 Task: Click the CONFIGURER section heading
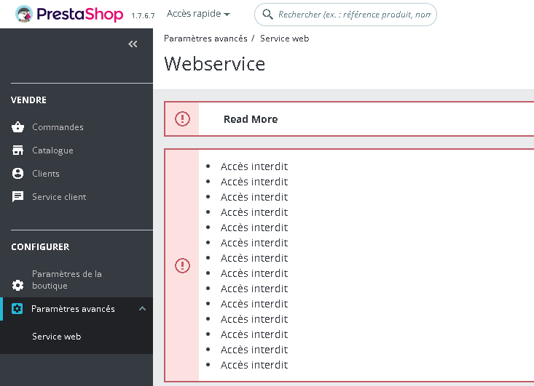[x=40, y=246]
